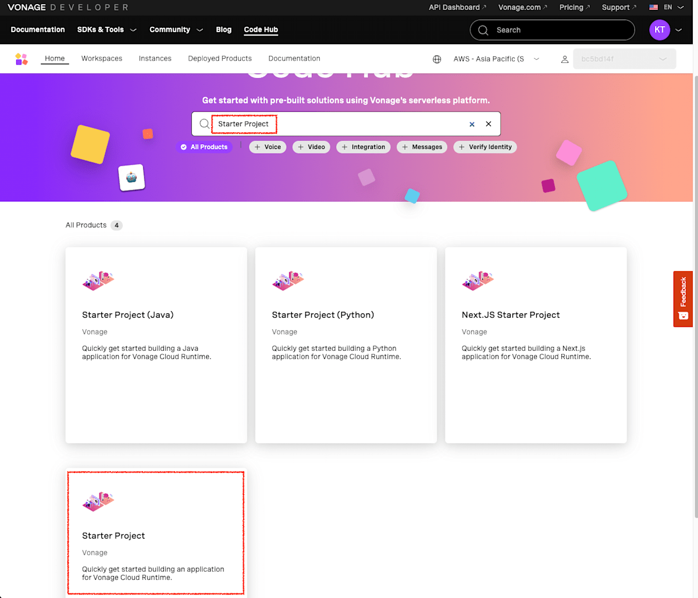This screenshot has width=698, height=598.
Task: Click the blue clear-text x icon in search
Action: coord(472,124)
